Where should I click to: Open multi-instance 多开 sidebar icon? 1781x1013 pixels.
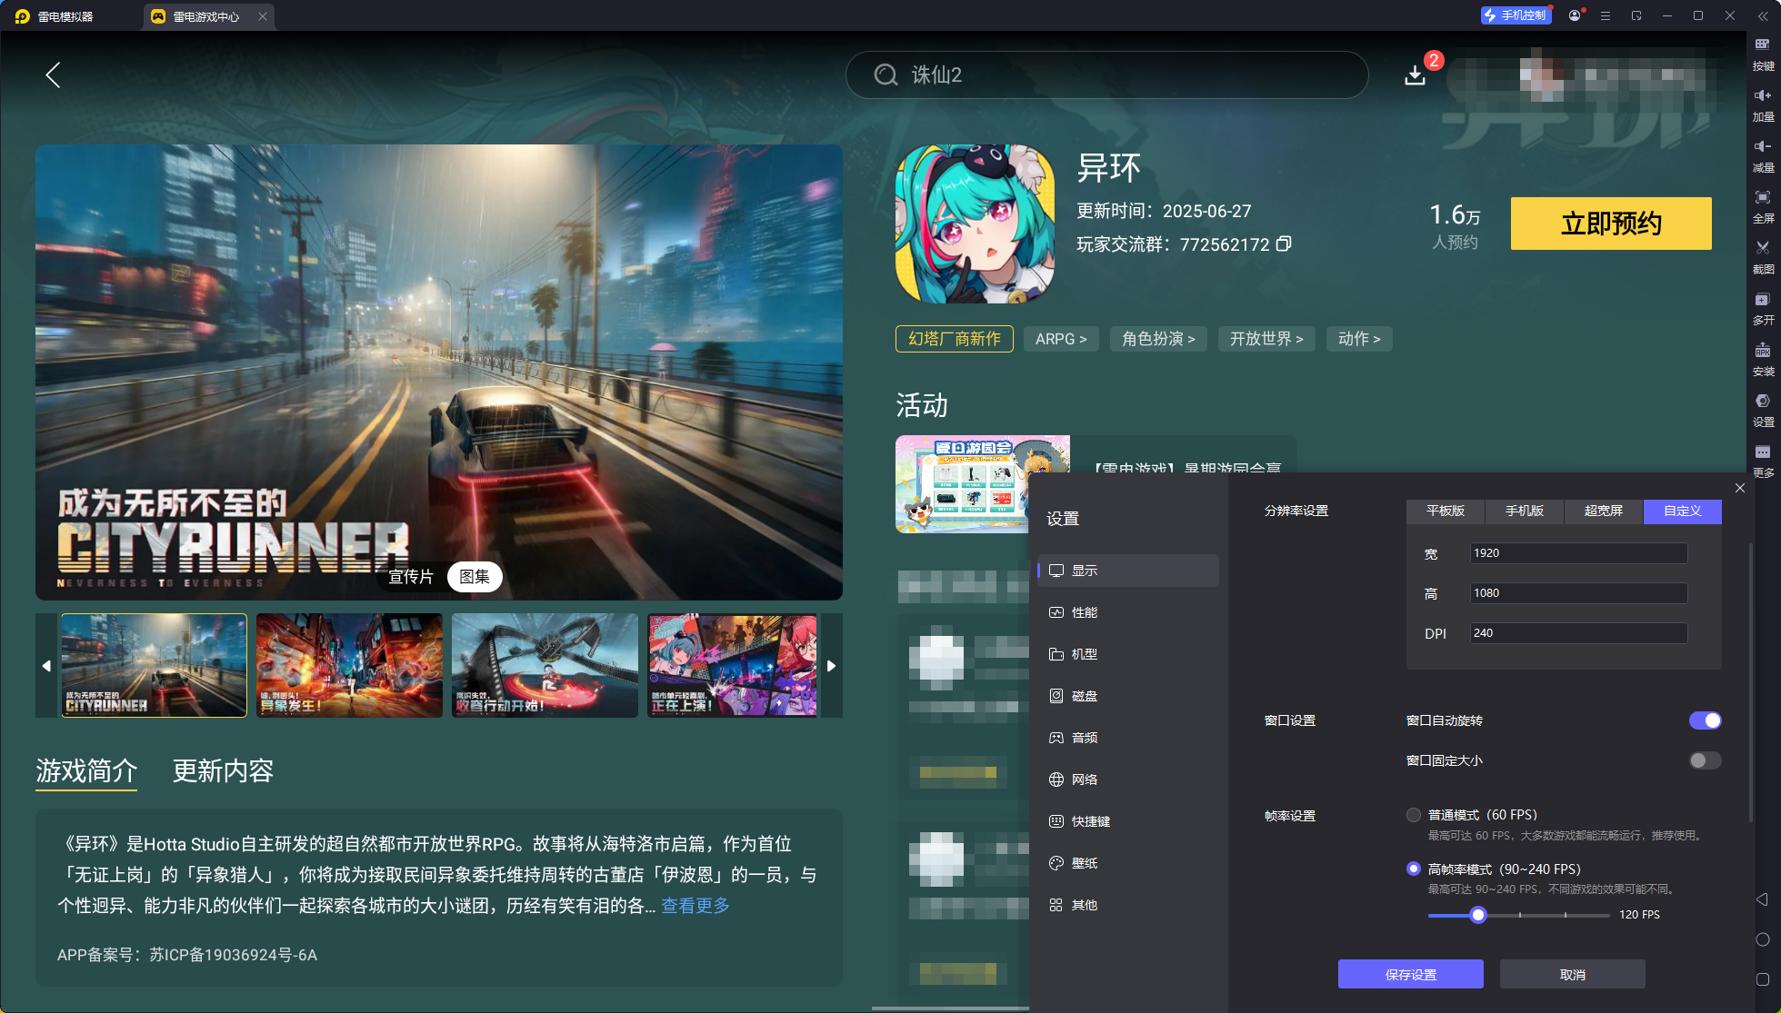(x=1763, y=309)
